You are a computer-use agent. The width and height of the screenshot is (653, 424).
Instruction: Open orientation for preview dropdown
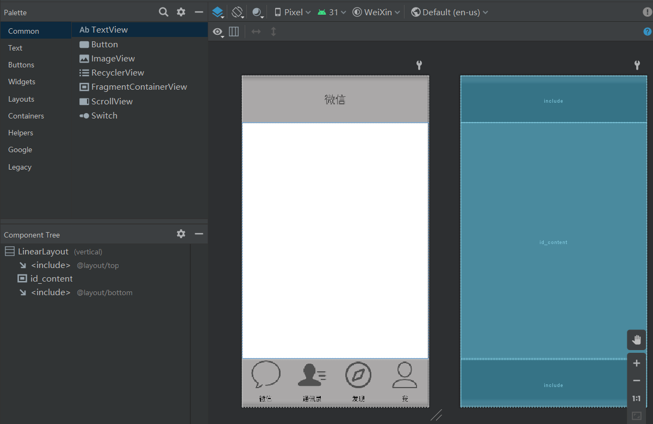[x=237, y=12]
